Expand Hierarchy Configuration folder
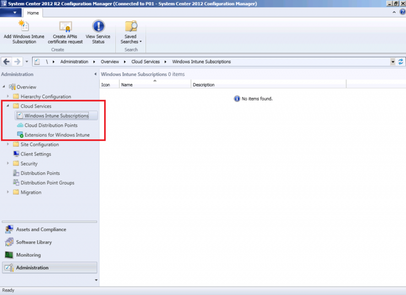Viewport: 406px width, 295px height. (x=8, y=97)
